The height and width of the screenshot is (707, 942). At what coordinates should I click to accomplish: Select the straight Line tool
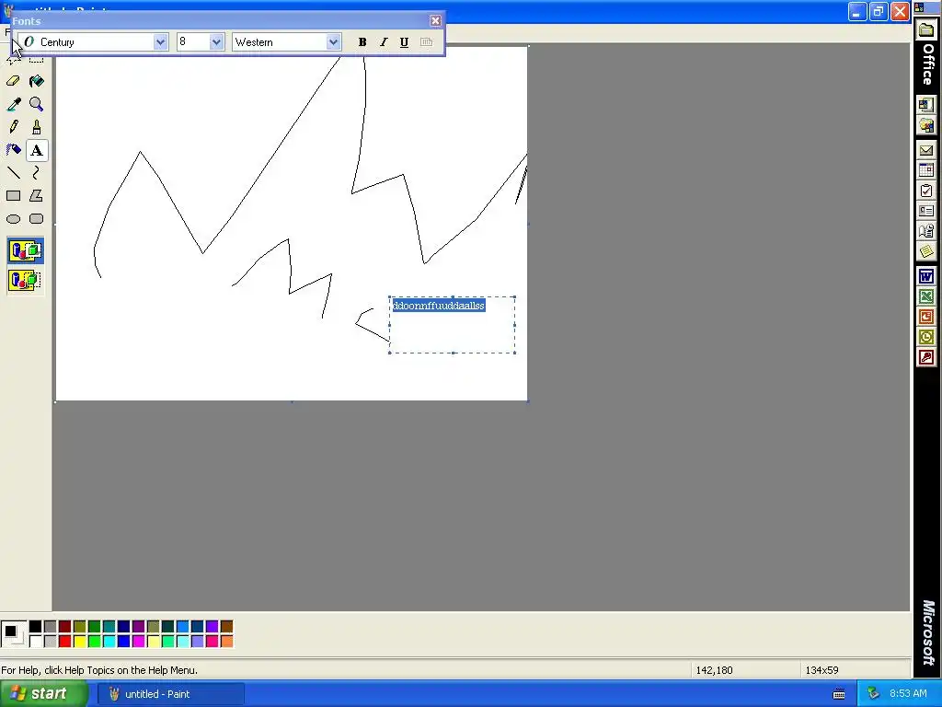pos(13,173)
